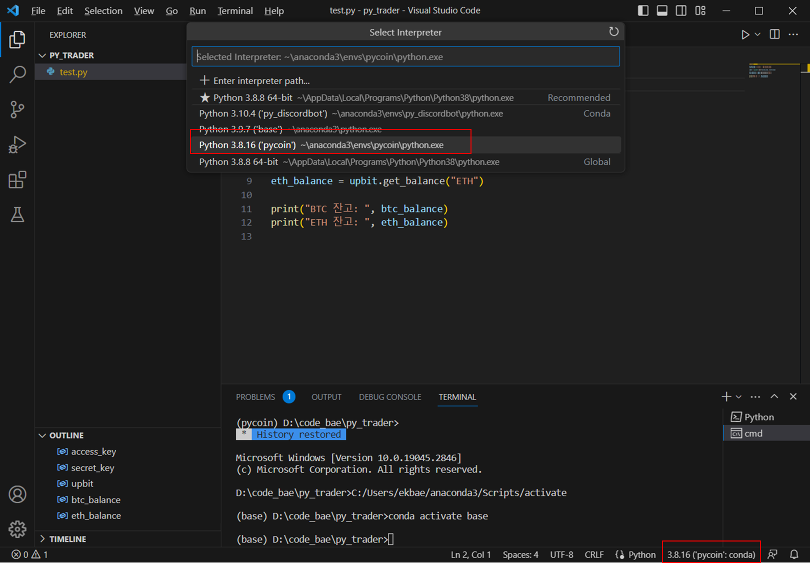Viewport: 810px width, 563px height.
Task: Switch to the PROBLEMS tab
Action: [255, 397]
